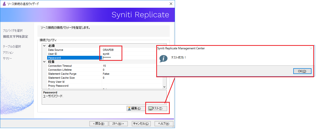Click the User ID value syniti
320x140 pixels.
[x=106, y=54]
